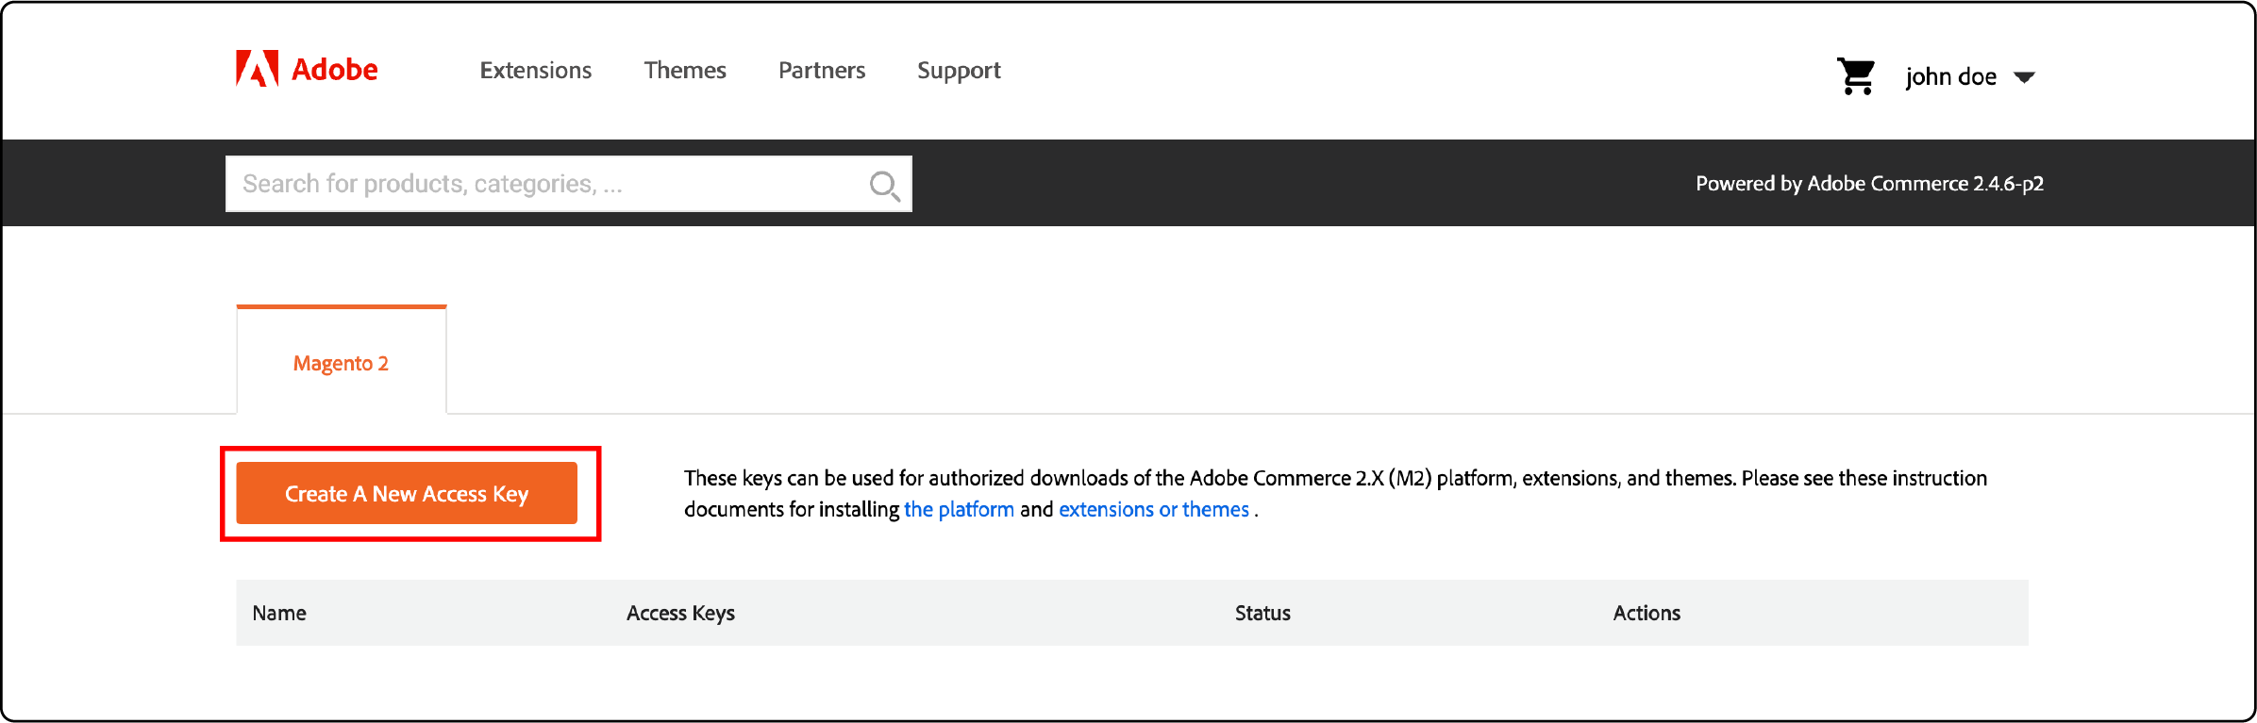Follow the "extensions or themes" link
The width and height of the screenshot is (2257, 723).
click(1154, 510)
